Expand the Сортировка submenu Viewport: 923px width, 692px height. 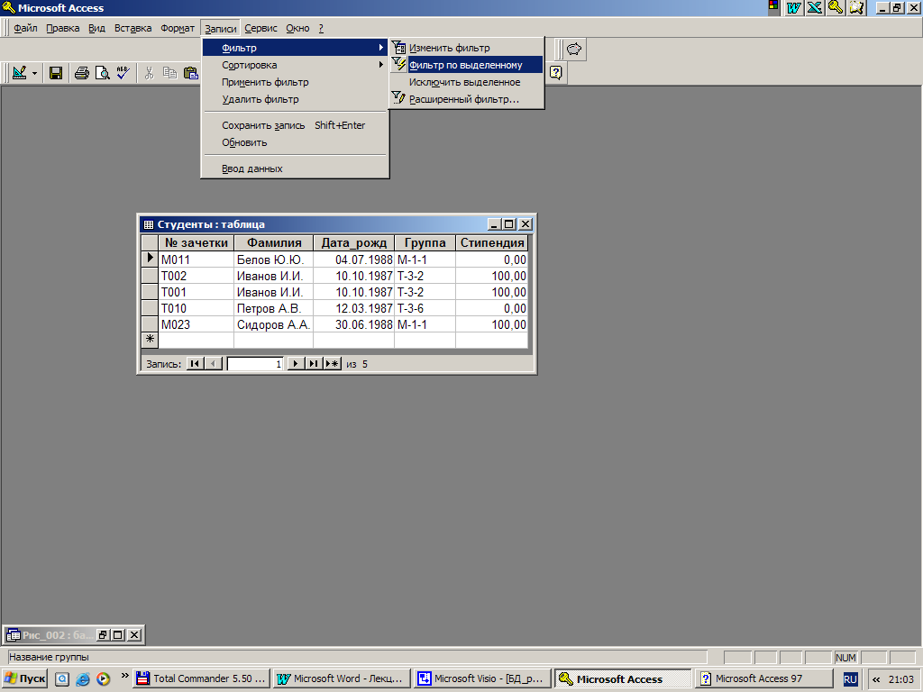pyautogui.click(x=295, y=65)
